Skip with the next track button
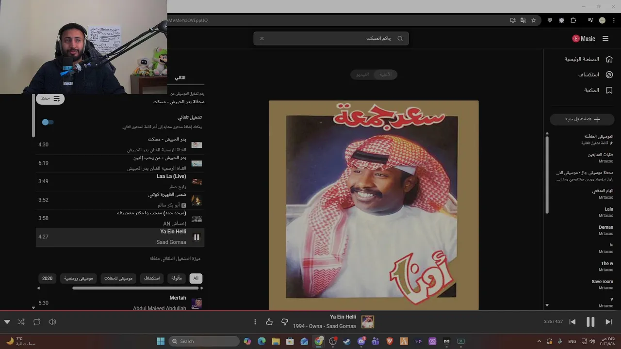Viewport: 621px width, 349px height. (608, 322)
